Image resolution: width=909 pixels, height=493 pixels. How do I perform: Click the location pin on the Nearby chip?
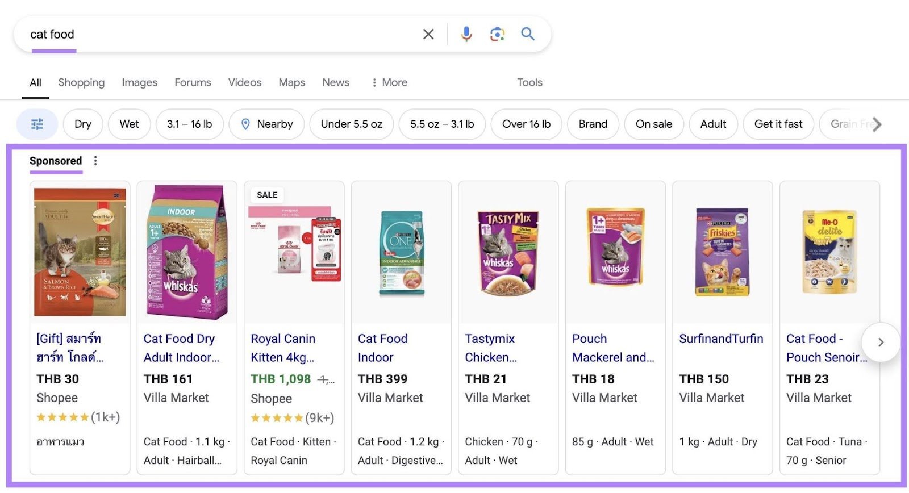pyautogui.click(x=247, y=124)
